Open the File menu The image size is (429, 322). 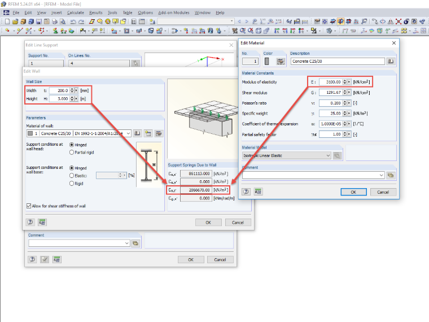click(x=16, y=12)
